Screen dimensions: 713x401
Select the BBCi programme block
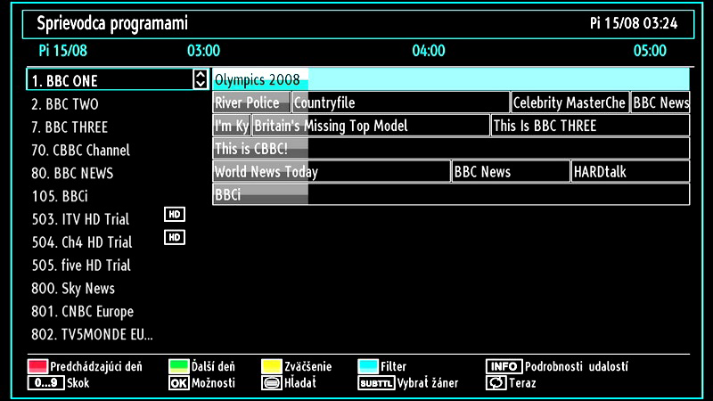[x=451, y=194]
